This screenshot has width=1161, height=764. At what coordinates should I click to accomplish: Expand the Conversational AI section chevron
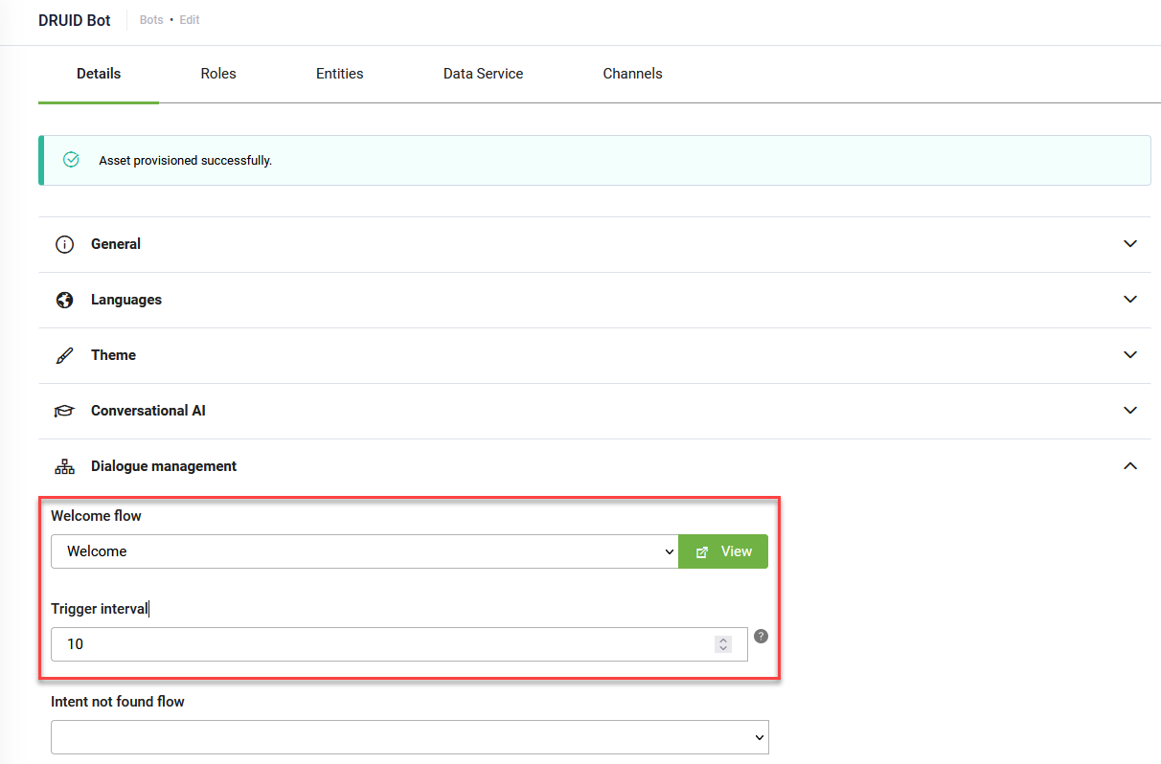[1130, 411]
